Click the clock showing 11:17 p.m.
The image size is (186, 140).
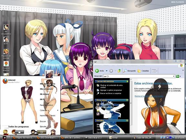(180, 138)
